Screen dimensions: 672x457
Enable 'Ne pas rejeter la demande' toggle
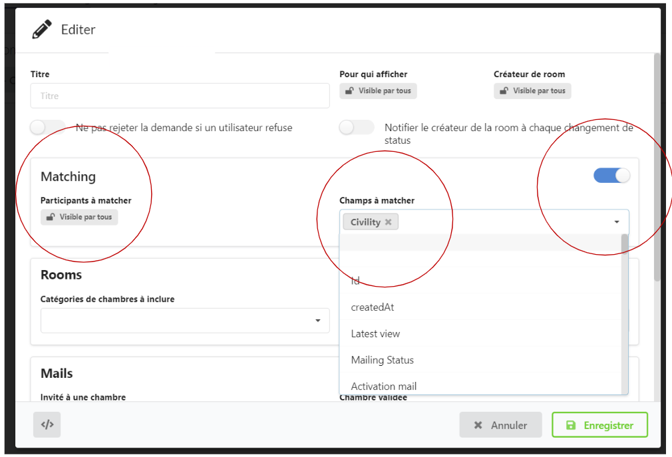point(48,128)
